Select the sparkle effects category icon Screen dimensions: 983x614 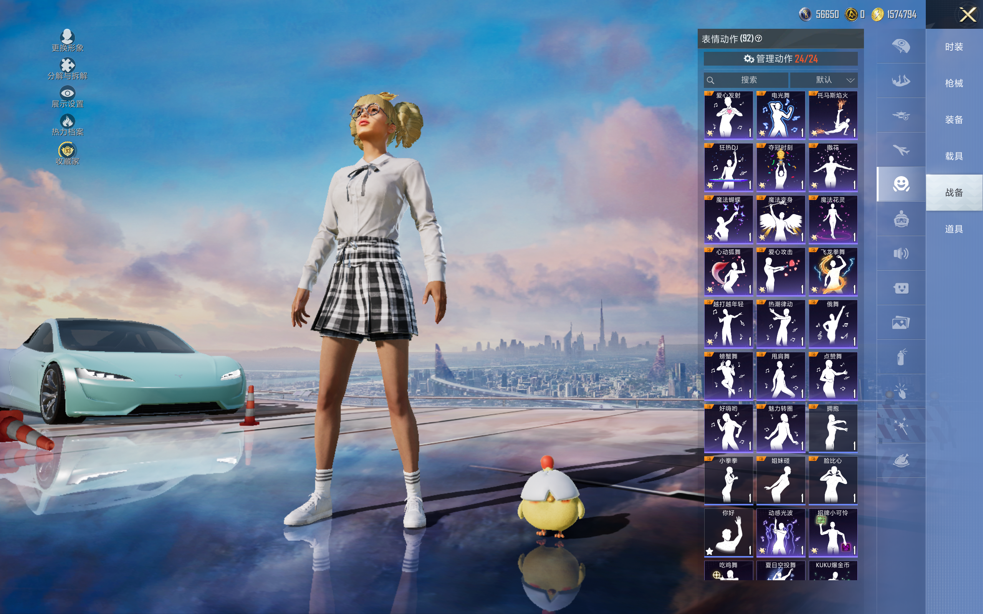900,426
